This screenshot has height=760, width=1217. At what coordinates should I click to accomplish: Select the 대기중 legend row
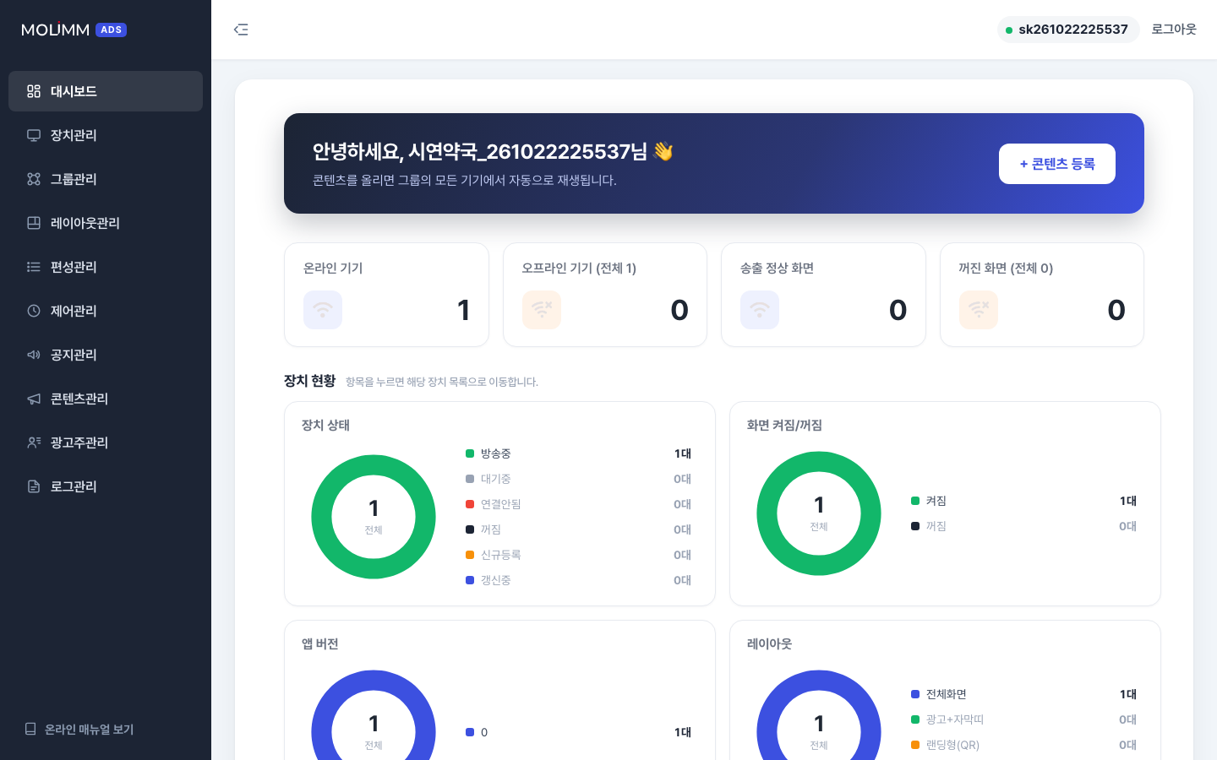click(x=579, y=479)
